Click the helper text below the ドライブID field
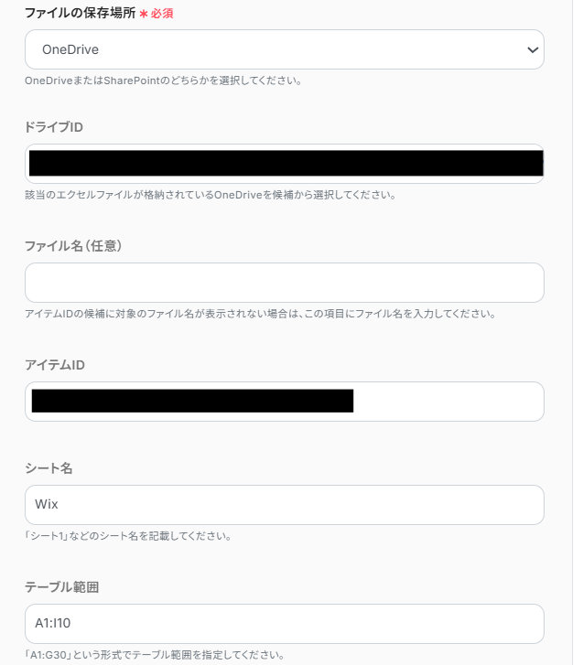 pos(211,195)
